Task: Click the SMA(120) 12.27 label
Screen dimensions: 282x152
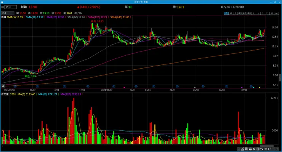Action: click(98, 17)
